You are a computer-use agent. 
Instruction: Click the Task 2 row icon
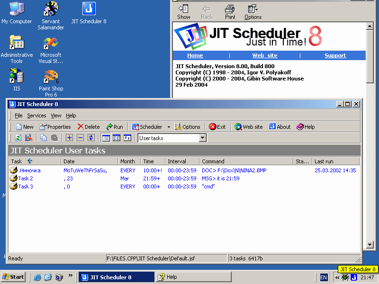point(13,178)
